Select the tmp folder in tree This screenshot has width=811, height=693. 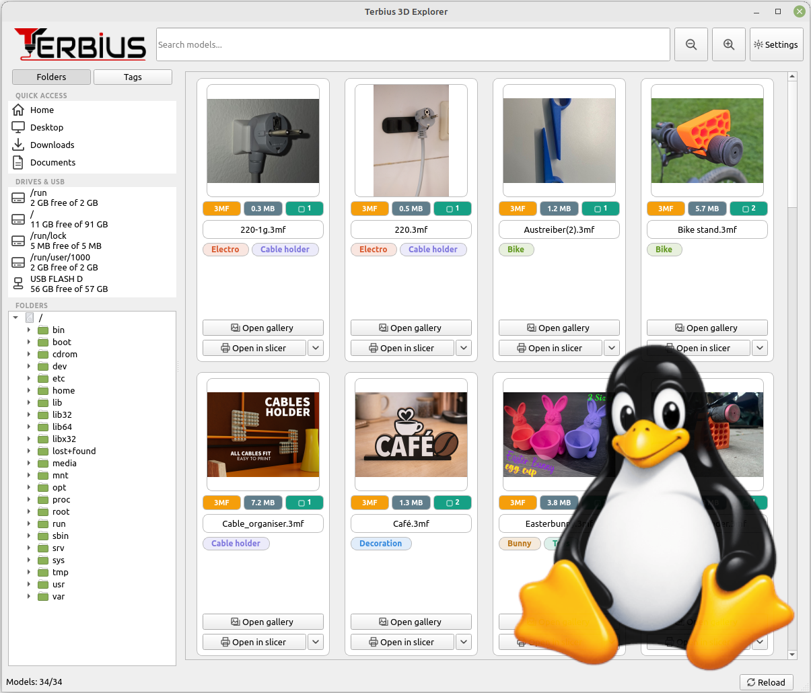(61, 572)
